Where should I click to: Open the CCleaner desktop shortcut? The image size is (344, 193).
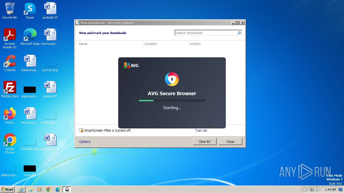pyautogui.click(x=10, y=63)
